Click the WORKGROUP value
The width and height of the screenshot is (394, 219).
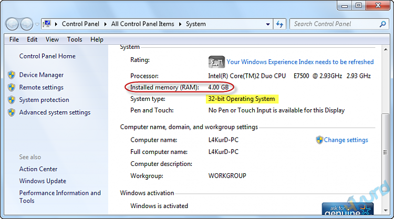[227, 175]
